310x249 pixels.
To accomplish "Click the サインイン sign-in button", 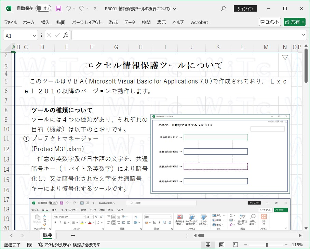I will 245,9.
